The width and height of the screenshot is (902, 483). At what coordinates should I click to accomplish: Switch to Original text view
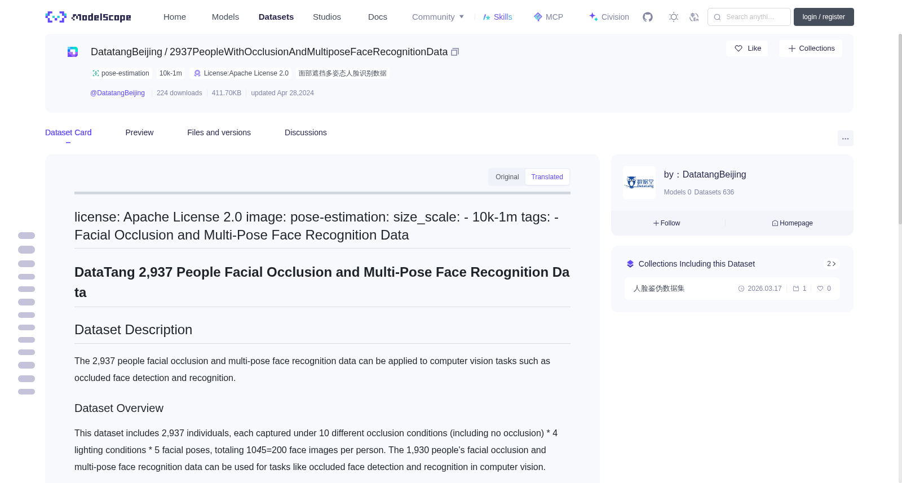tap(507, 177)
